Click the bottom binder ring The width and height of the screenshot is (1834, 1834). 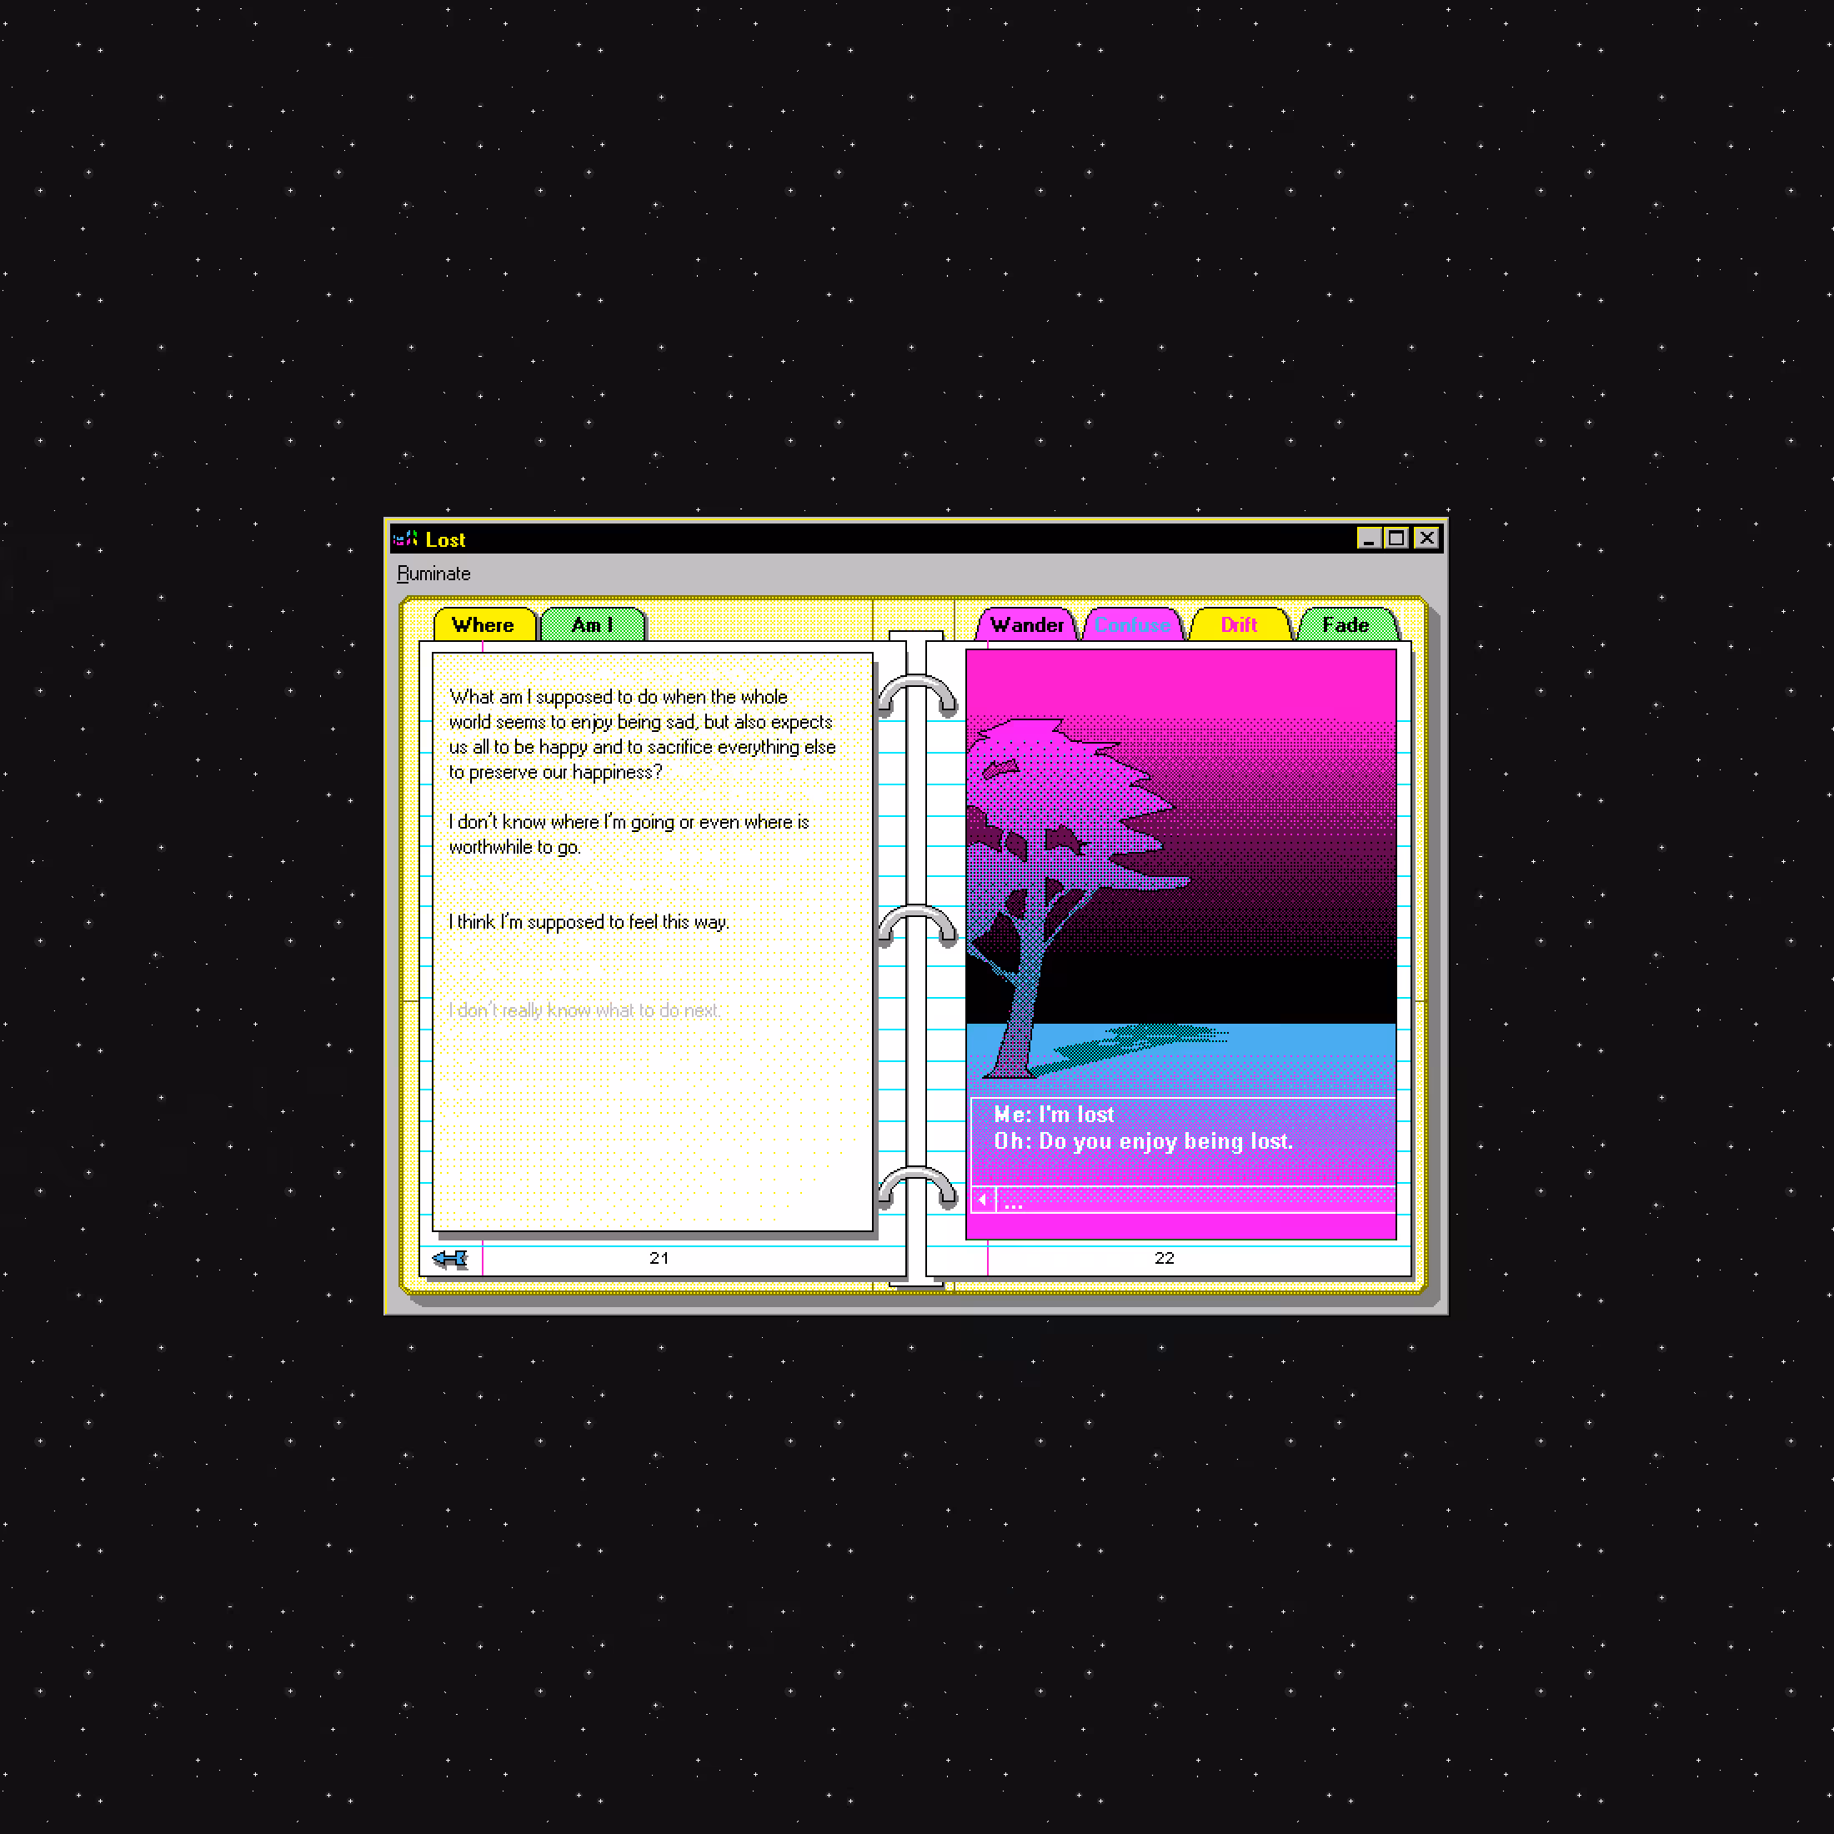tap(917, 1188)
